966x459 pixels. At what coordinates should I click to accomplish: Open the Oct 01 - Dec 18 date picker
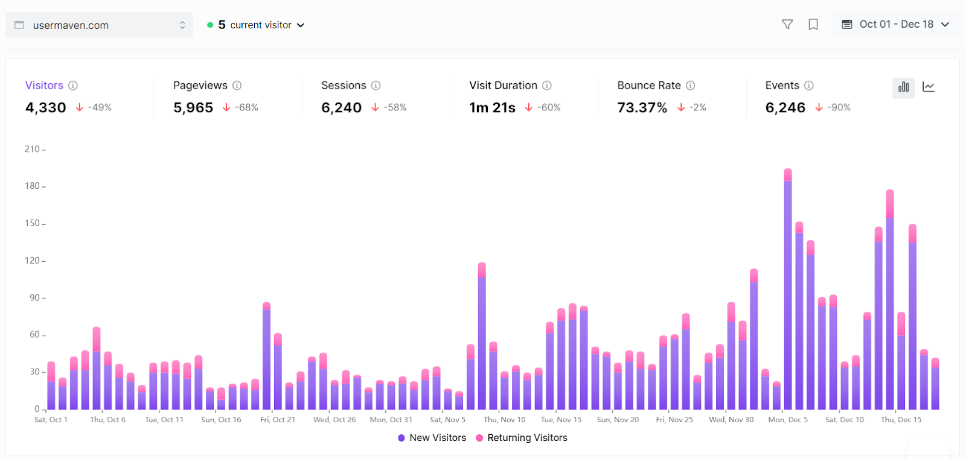(895, 24)
